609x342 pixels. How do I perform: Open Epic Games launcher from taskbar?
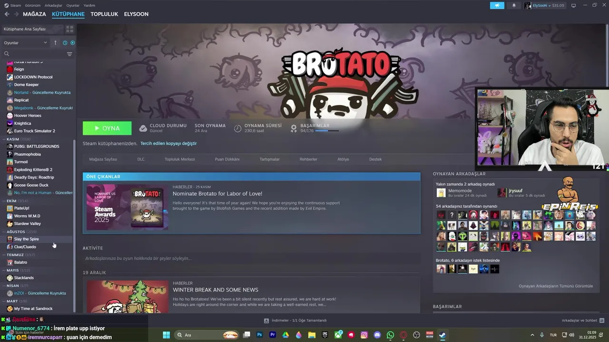click(x=325, y=335)
